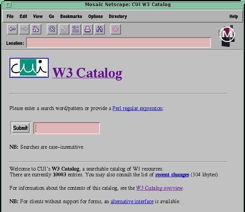The width and height of the screenshot is (245, 212).
Task: Open the Help menu
Action: [x=234, y=16]
